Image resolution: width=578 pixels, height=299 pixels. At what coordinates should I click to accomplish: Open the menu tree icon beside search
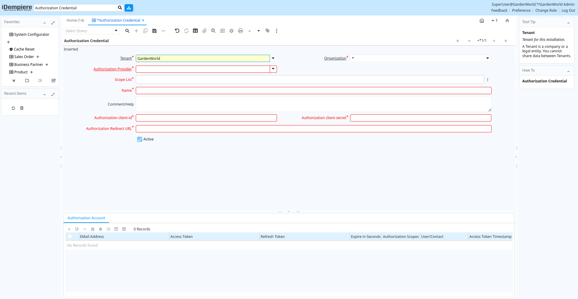pyautogui.click(x=129, y=8)
